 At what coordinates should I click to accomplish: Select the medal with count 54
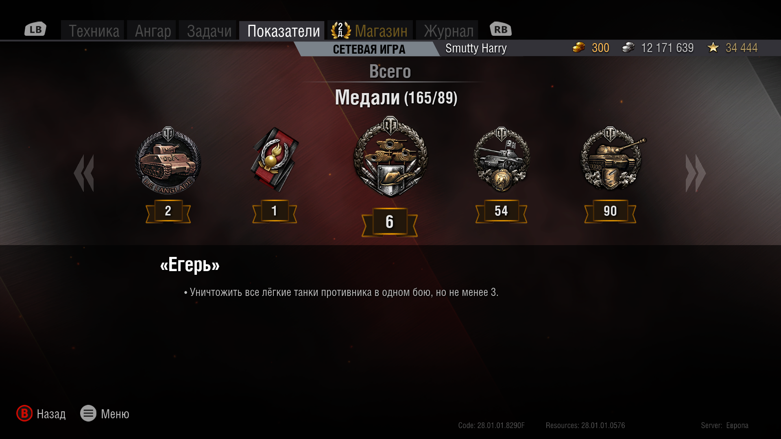(x=502, y=159)
